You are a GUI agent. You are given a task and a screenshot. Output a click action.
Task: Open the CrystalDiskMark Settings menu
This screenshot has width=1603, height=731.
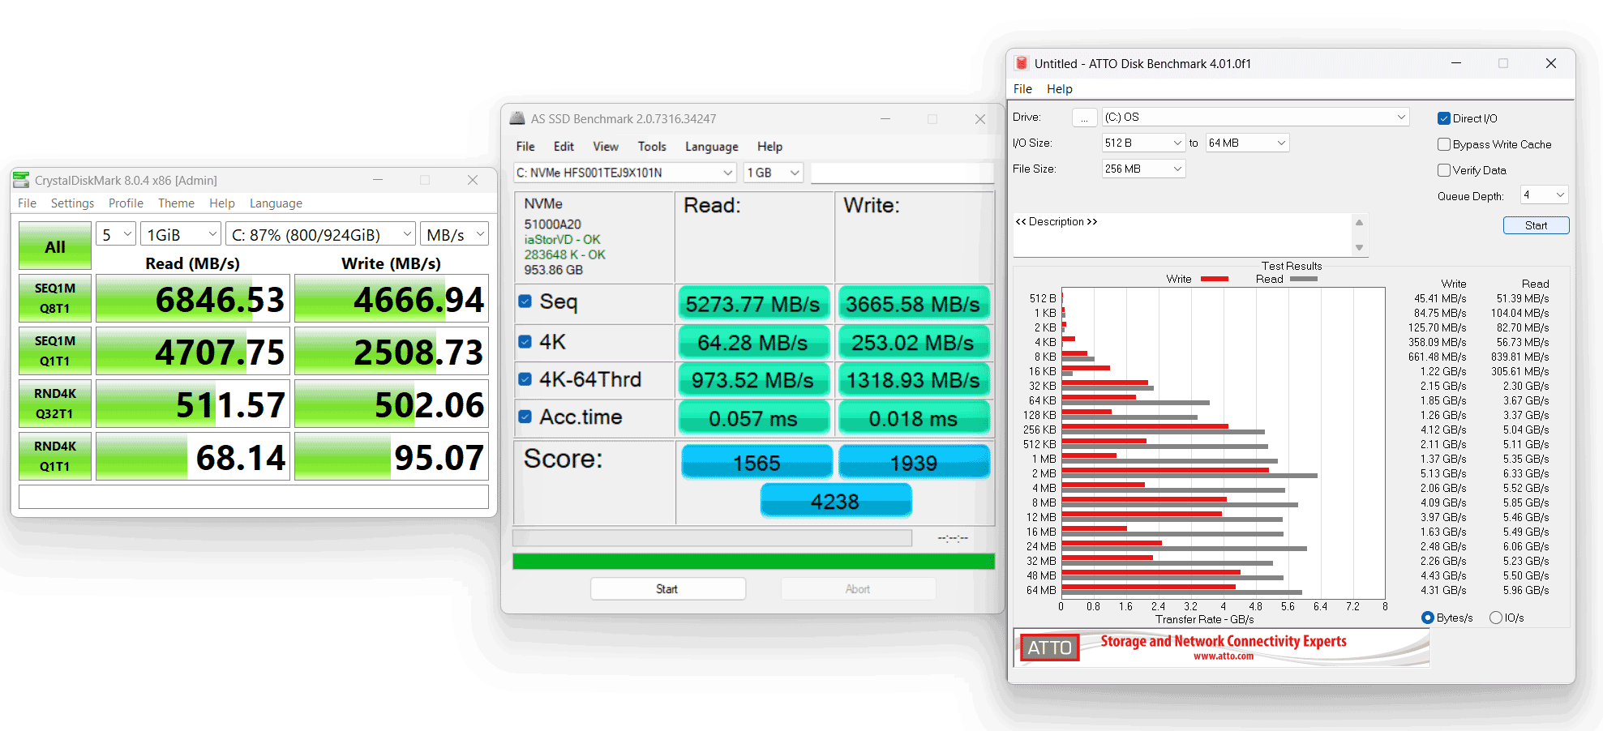pyautogui.click(x=72, y=203)
